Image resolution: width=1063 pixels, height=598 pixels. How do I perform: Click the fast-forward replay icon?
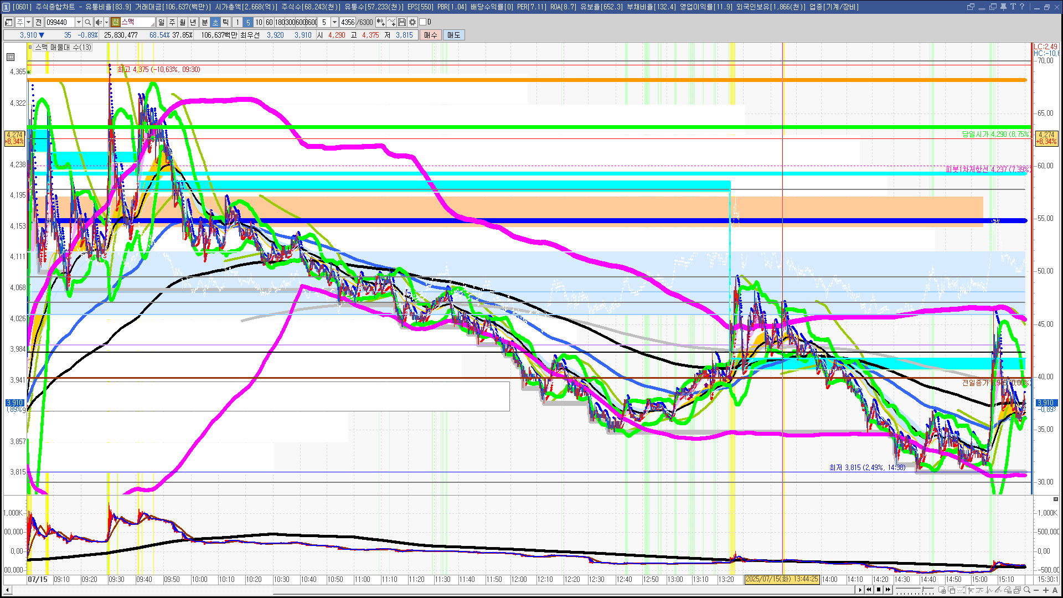click(x=888, y=590)
